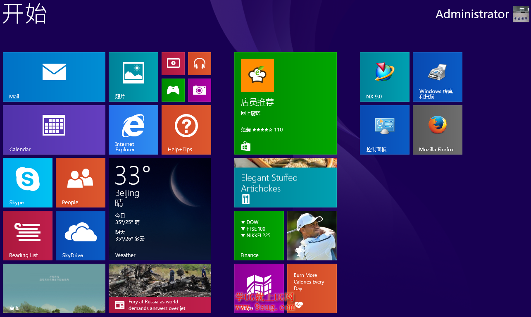Click the Administrator account name
This screenshot has width=531, height=317.
[x=472, y=14]
